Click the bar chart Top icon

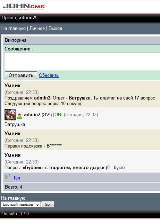click(8, 177)
